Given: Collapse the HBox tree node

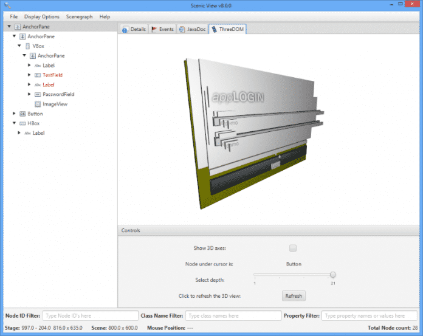Looking at the screenshot, I should (x=15, y=123).
